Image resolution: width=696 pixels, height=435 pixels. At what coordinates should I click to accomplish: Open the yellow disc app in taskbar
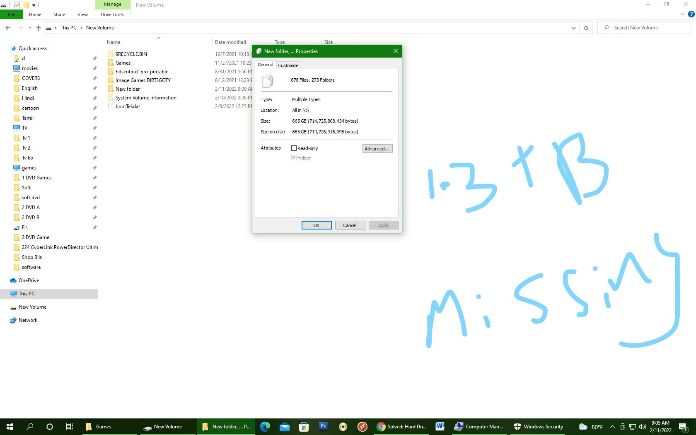click(343, 426)
